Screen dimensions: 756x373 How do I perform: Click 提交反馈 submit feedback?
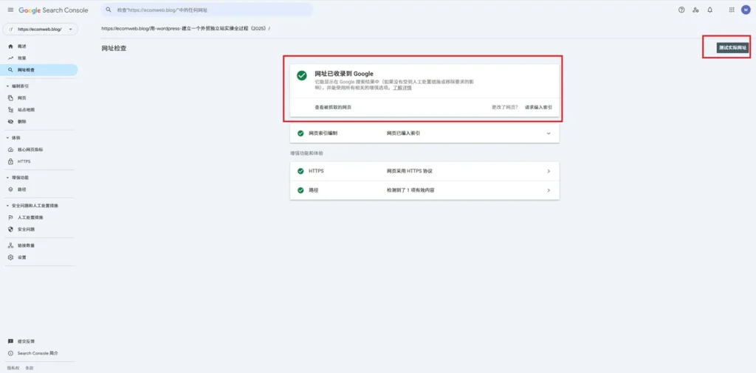[x=38, y=341]
